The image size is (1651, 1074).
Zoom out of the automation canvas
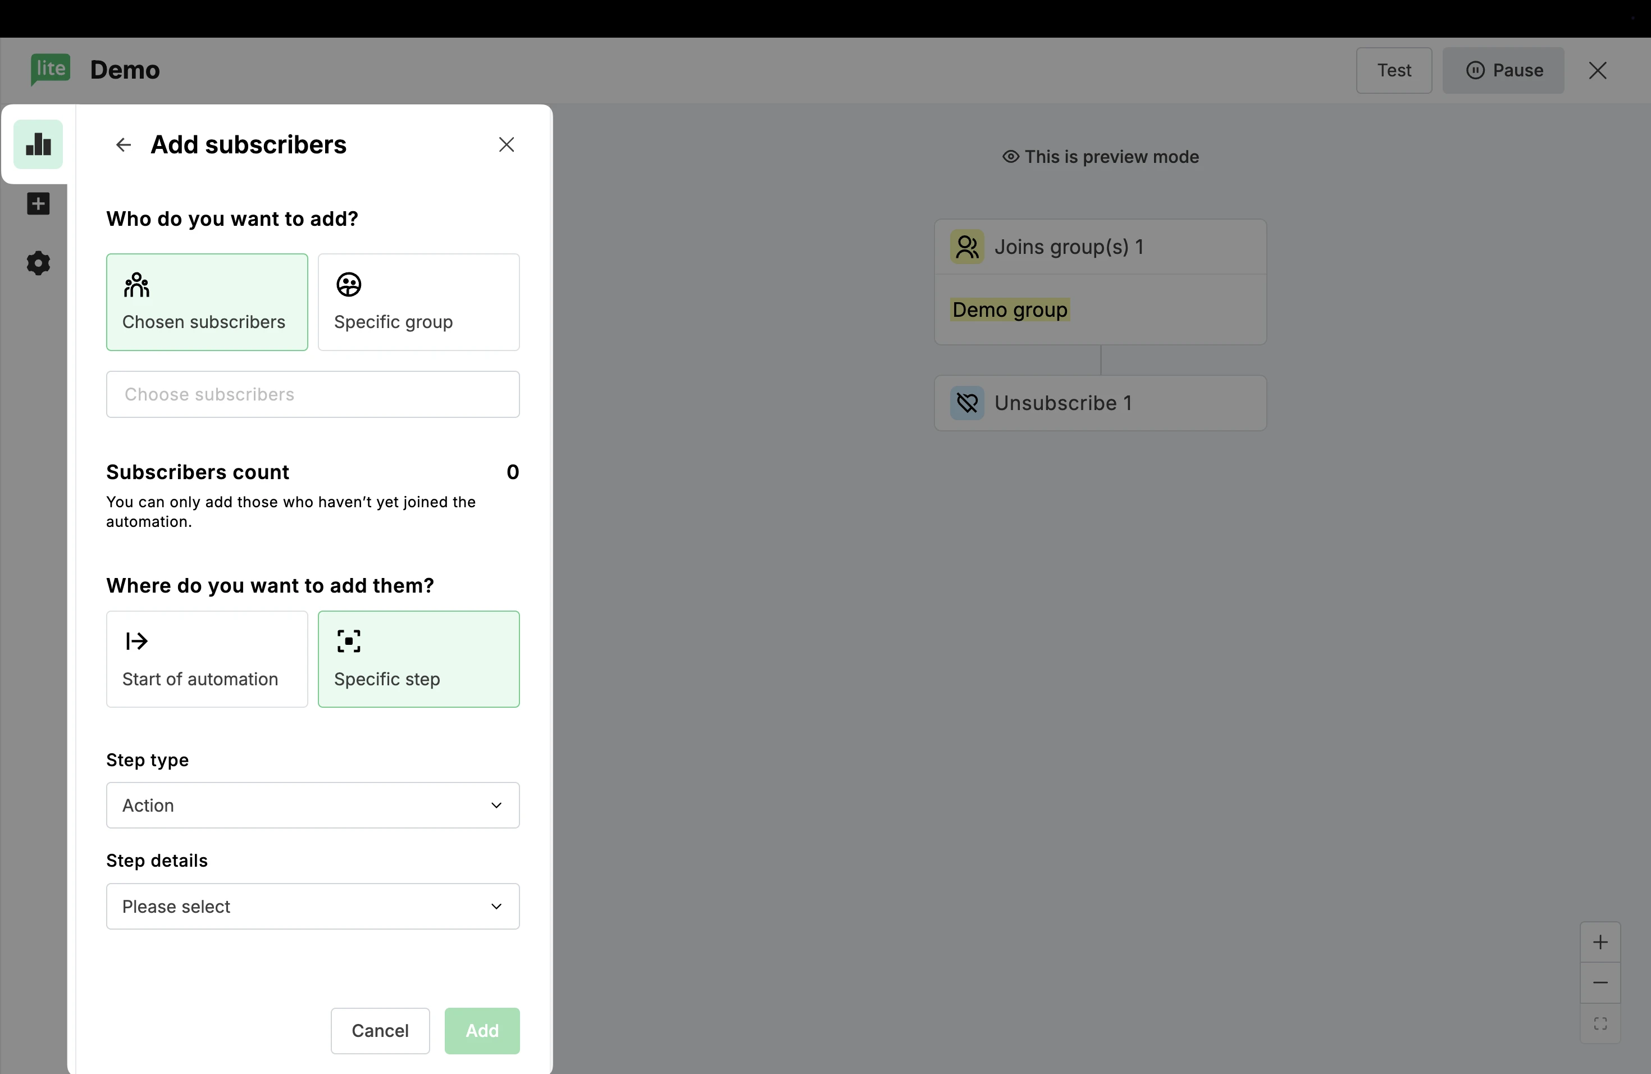(x=1600, y=982)
